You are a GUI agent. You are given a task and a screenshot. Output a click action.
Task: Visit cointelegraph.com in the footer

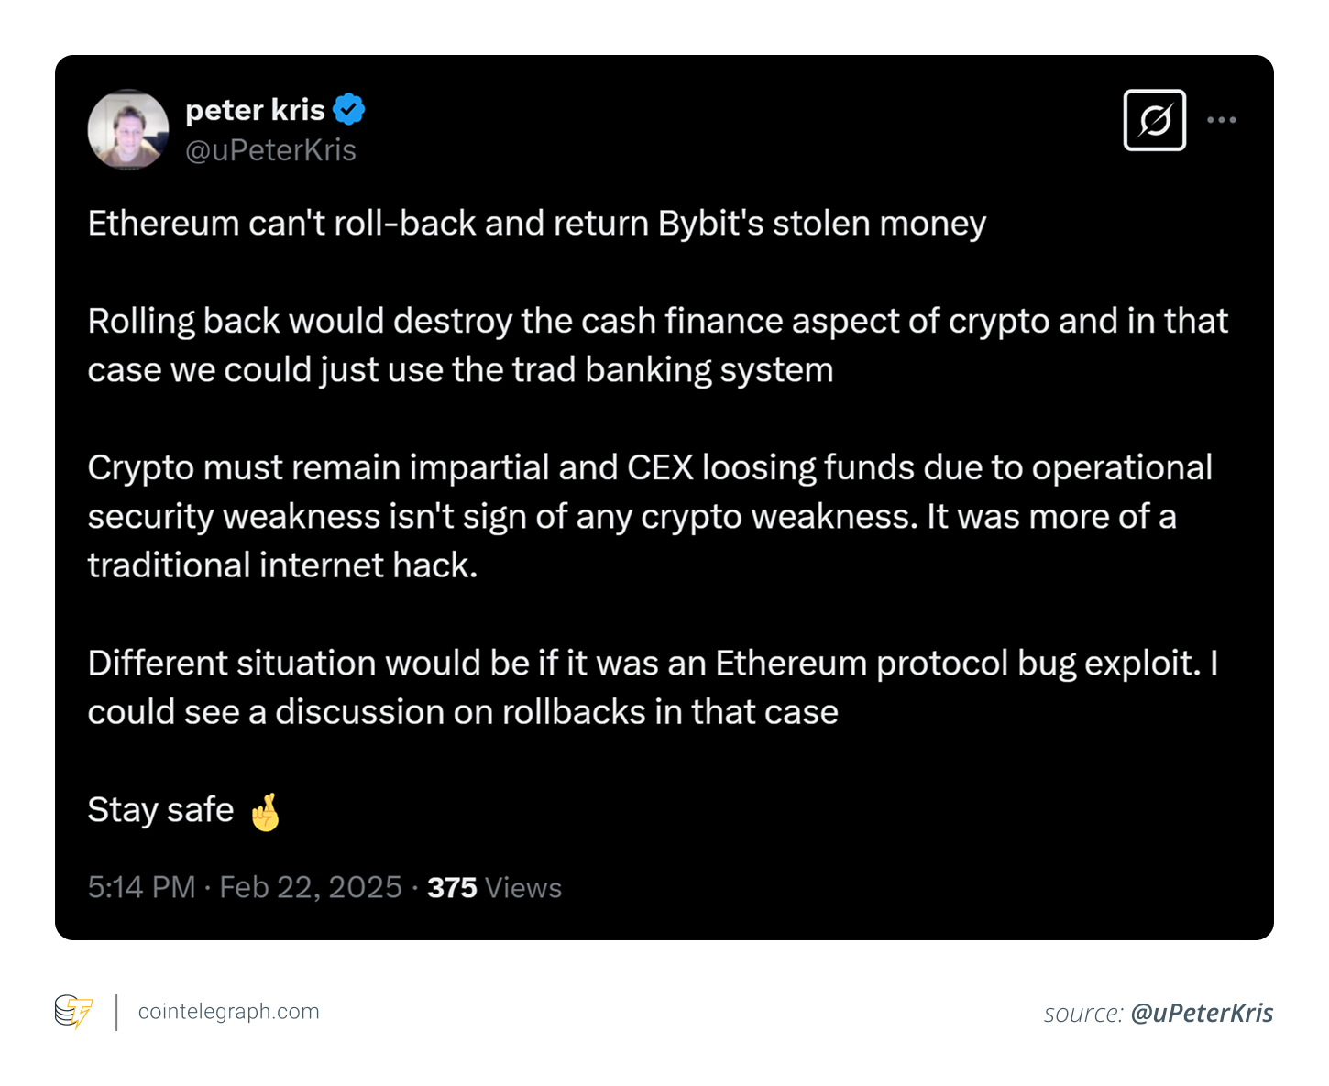click(227, 1012)
